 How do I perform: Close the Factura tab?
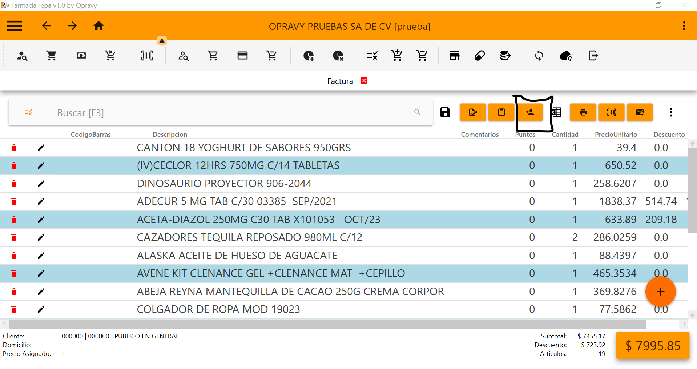tap(364, 81)
